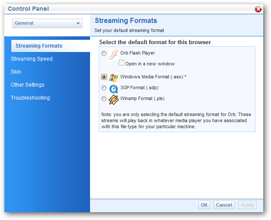Choose the Winamp Format radio button
This screenshot has height=220, width=271.
(104, 99)
